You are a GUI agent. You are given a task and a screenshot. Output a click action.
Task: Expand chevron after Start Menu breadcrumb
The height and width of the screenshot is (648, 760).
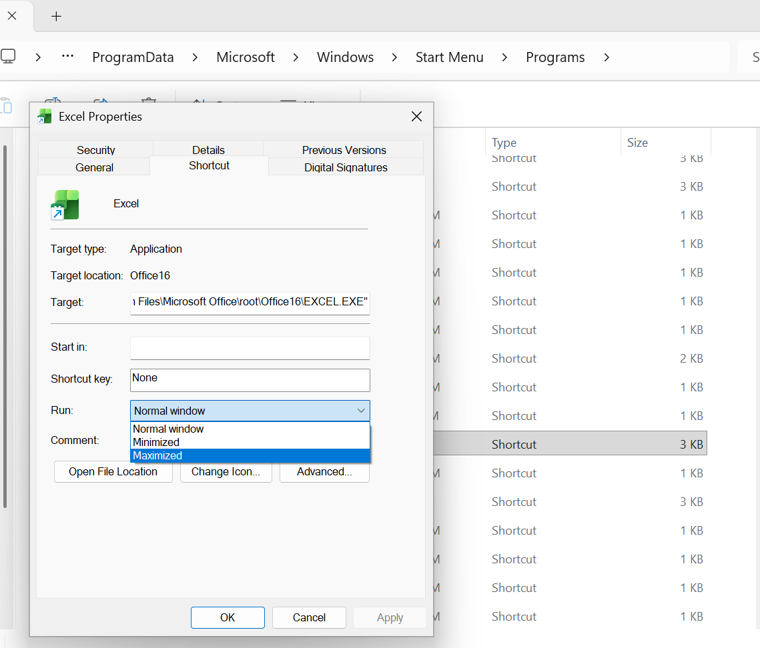[x=504, y=57]
